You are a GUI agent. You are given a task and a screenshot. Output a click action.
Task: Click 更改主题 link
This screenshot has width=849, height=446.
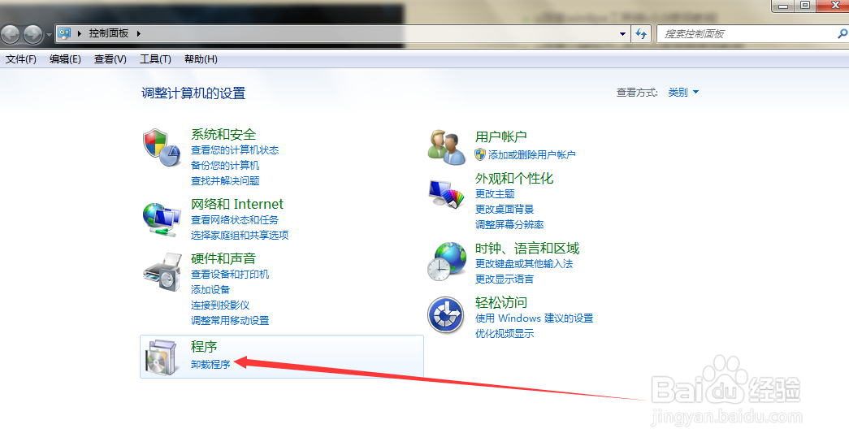pos(495,194)
